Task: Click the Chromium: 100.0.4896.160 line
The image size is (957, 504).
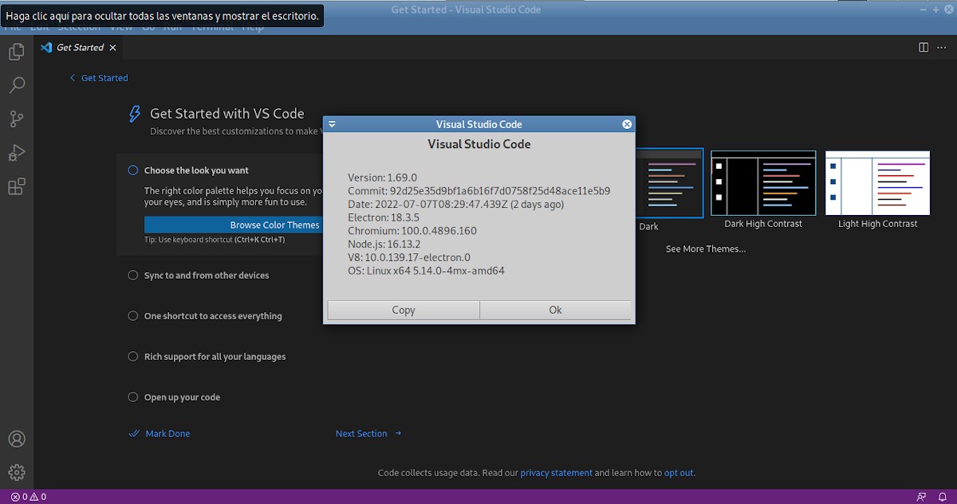Action: point(412,231)
